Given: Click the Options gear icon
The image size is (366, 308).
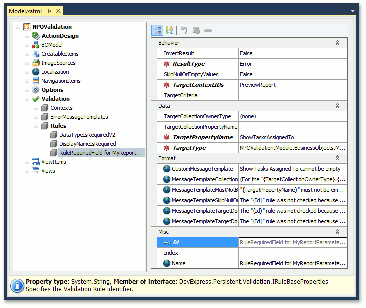Looking at the screenshot, I should tap(36, 90).
